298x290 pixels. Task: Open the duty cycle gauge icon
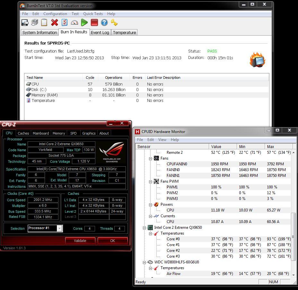point(74,23)
